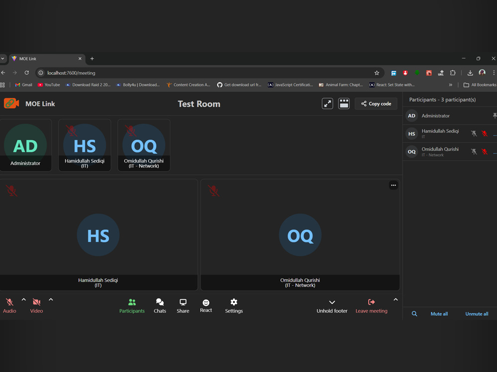Open the browser extensions puzzle icon
497x372 pixels.
(453, 73)
